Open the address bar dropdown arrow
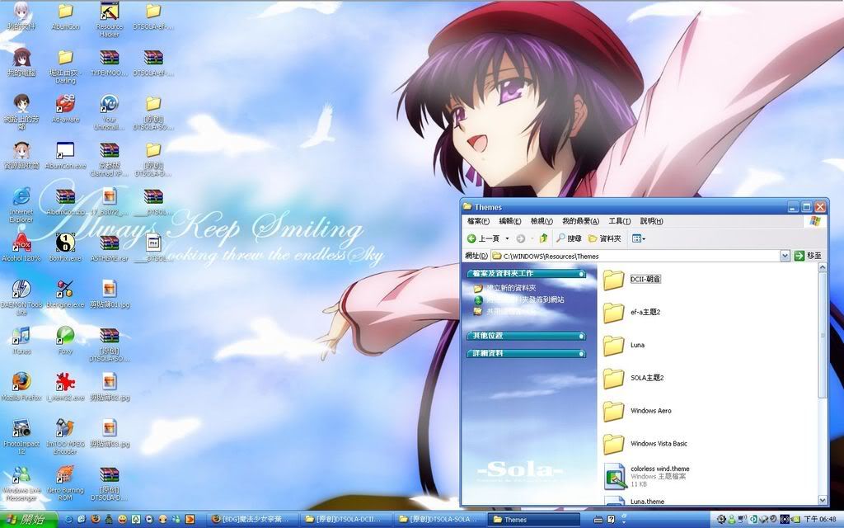The image size is (844, 528). (x=785, y=256)
